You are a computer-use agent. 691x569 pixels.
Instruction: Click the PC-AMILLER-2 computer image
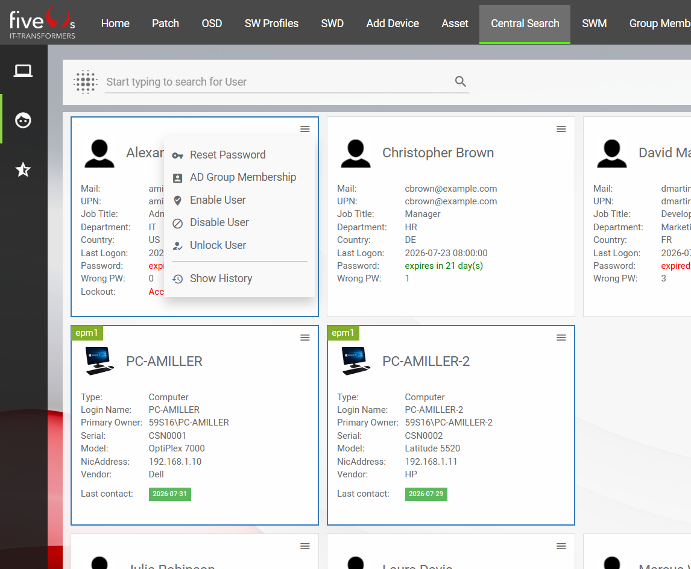tap(356, 361)
